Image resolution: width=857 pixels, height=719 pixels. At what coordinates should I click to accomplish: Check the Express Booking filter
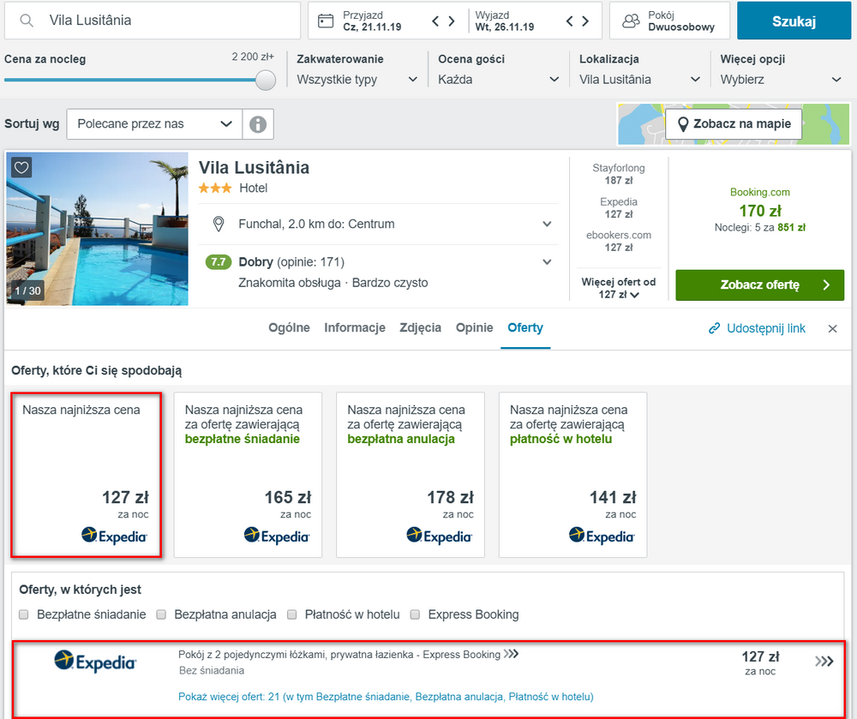tap(416, 614)
